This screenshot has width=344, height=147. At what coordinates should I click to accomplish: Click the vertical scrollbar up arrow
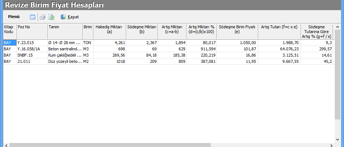(x=337, y=27)
